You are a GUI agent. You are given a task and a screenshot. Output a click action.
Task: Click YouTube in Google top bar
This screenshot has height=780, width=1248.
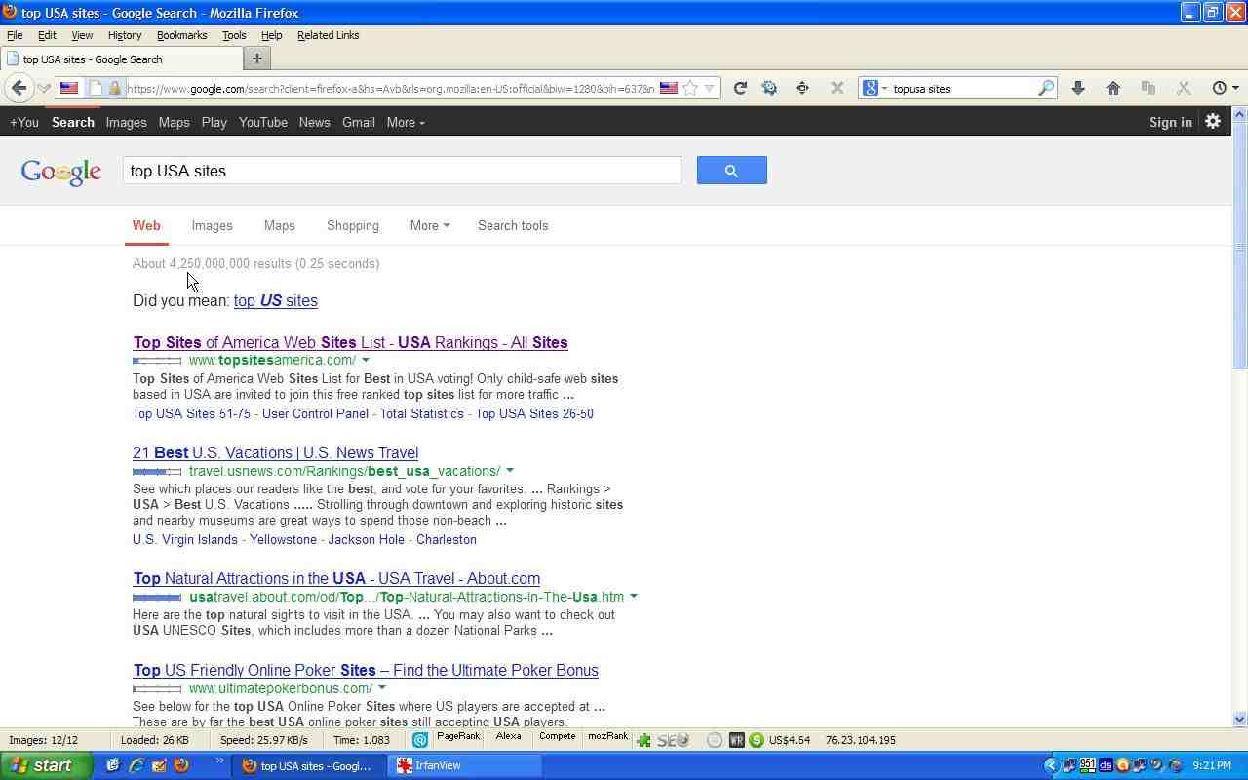[x=263, y=122]
